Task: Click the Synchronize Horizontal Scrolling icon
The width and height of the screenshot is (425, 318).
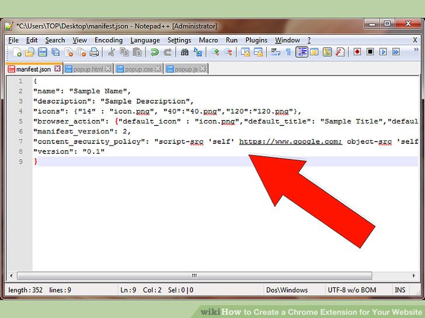Action: coord(258,52)
